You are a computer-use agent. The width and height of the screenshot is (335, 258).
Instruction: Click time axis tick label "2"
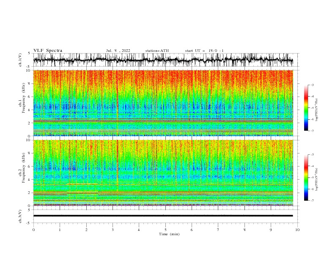tap(86, 230)
